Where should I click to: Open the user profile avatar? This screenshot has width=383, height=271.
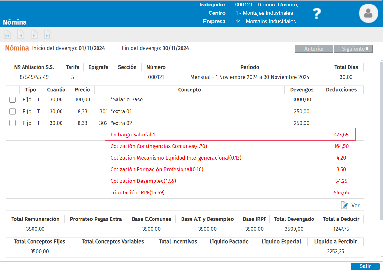click(368, 13)
